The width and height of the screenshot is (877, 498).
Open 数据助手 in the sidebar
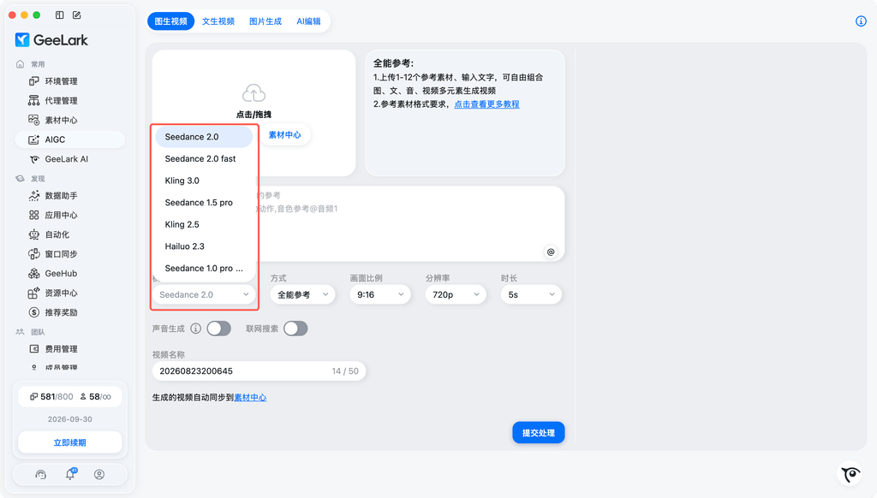click(70, 196)
